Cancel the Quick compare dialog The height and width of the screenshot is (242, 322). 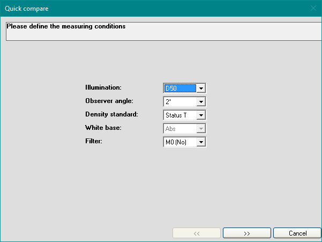[x=297, y=233]
